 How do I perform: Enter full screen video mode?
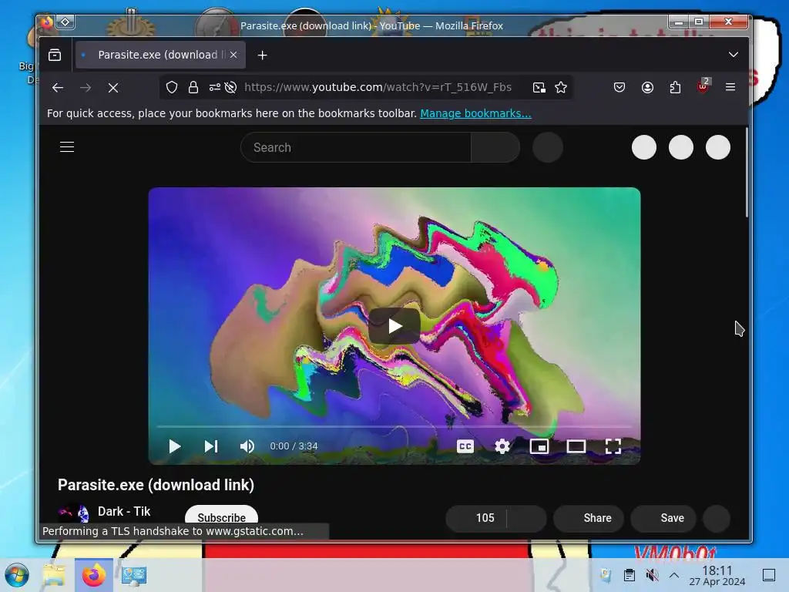click(613, 446)
